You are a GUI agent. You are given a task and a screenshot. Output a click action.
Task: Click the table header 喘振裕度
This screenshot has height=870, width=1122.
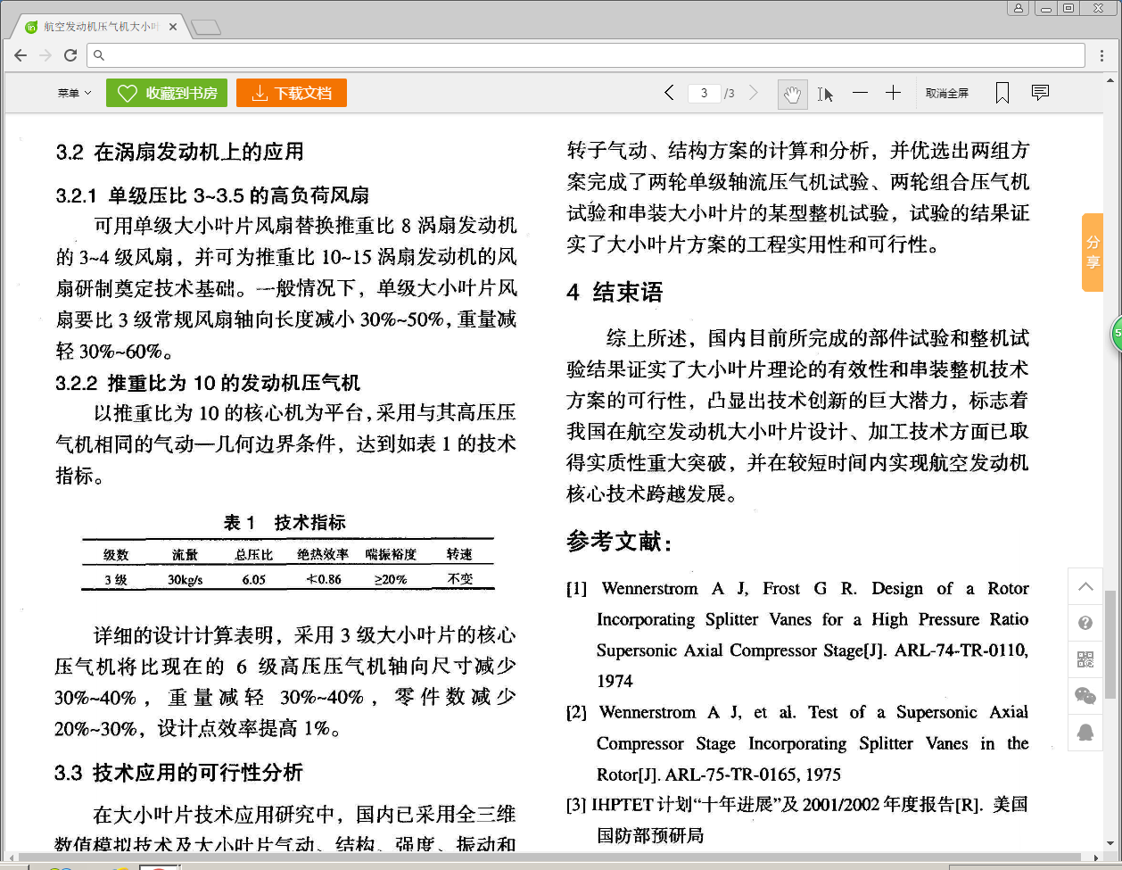coord(391,554)
